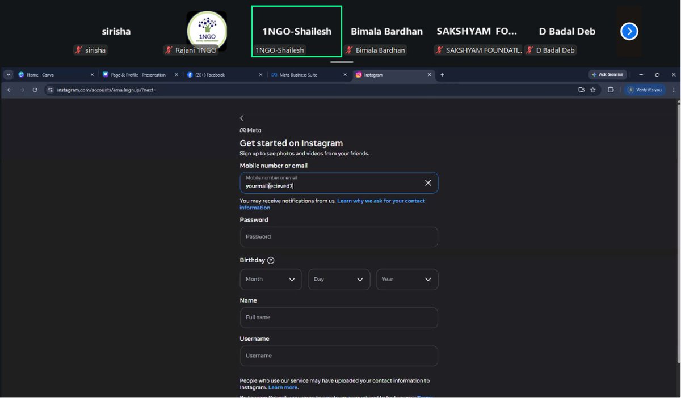Switch to Home - Canva tab
The height and width of the screenshot is (398, 681).
click(x=55, y=74)
